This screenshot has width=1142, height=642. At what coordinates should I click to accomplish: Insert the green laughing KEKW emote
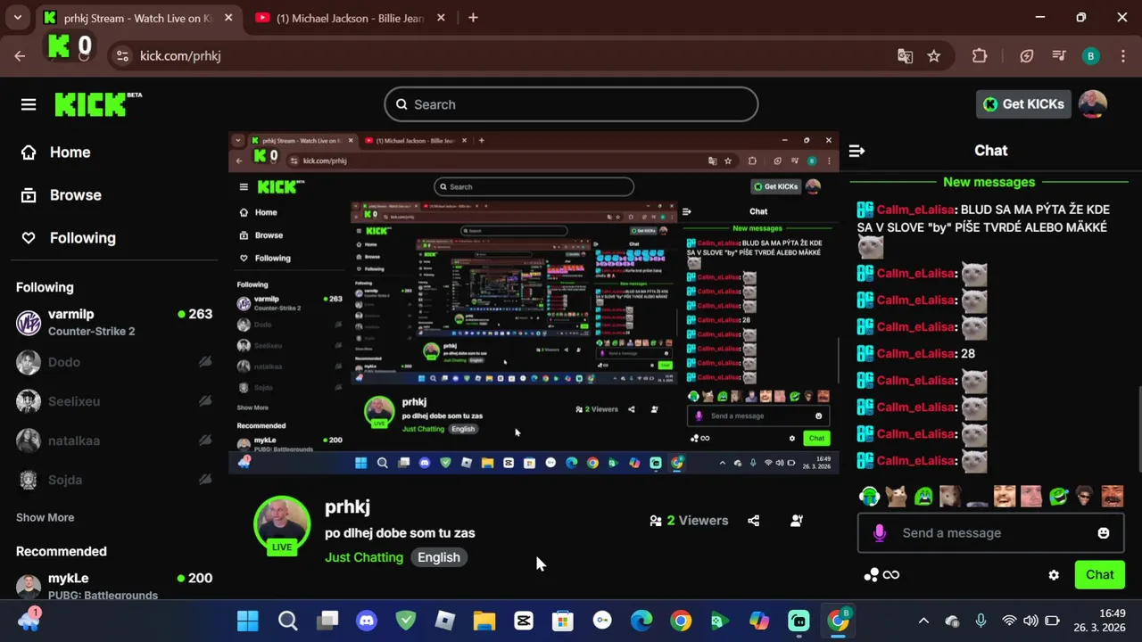coord(1059,496)
